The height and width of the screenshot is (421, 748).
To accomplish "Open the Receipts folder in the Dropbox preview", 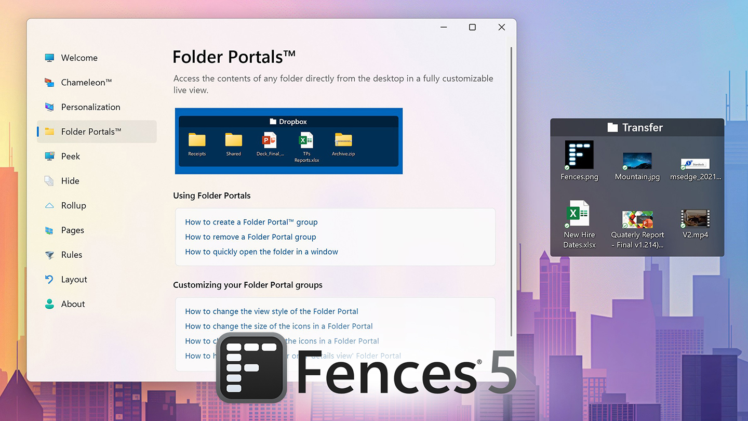I will click(x=197, y=140).
